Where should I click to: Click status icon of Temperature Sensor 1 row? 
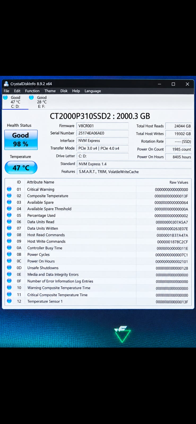tap(9, 301)
